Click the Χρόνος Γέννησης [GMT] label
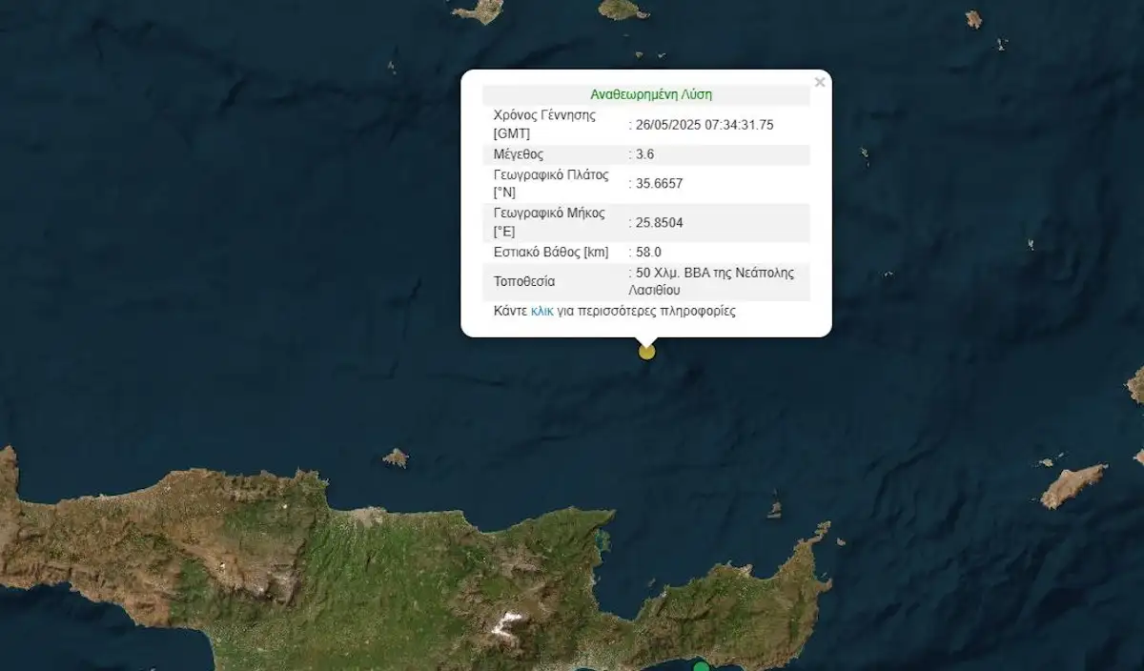 coord(544,124)
